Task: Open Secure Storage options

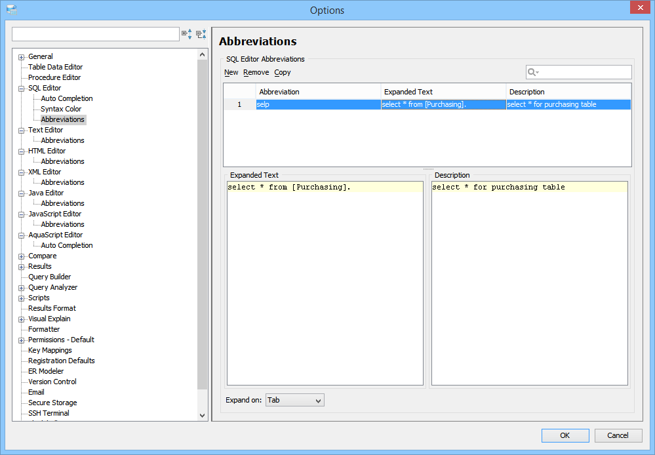Action: [x=52, y=403]
